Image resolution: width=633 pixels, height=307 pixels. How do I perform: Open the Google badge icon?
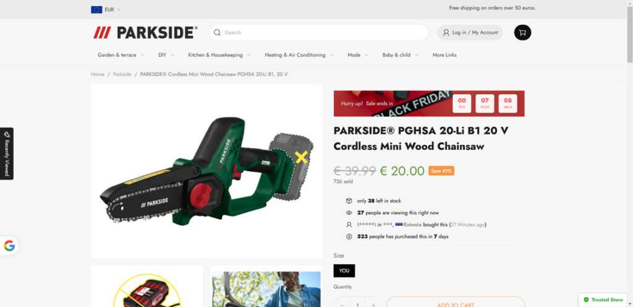pyautogui.click(x=9, y=246)
